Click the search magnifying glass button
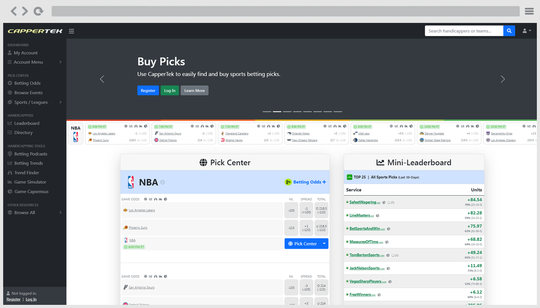Viewport: 540px width, 308px height. coord(509,31)
